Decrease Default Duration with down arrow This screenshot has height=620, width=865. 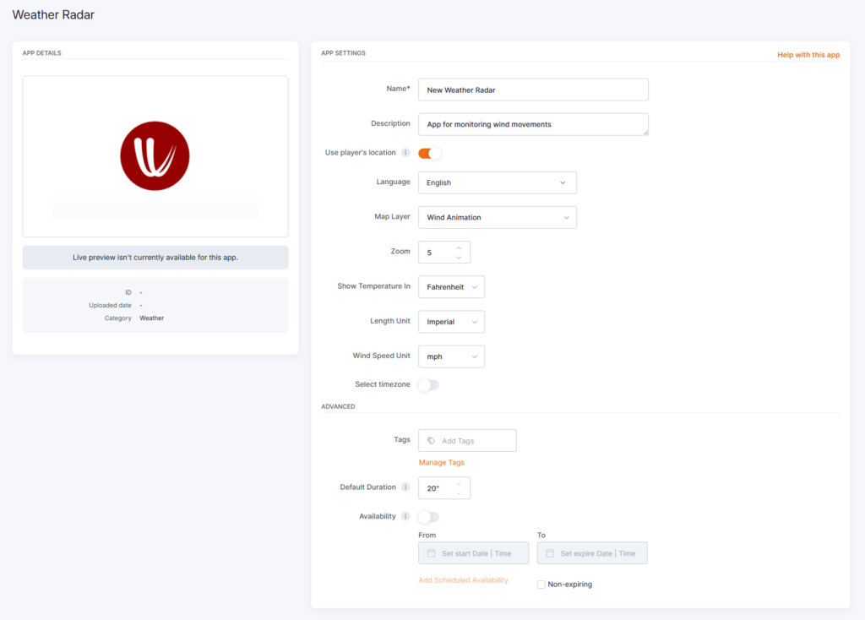click(459, 493)
